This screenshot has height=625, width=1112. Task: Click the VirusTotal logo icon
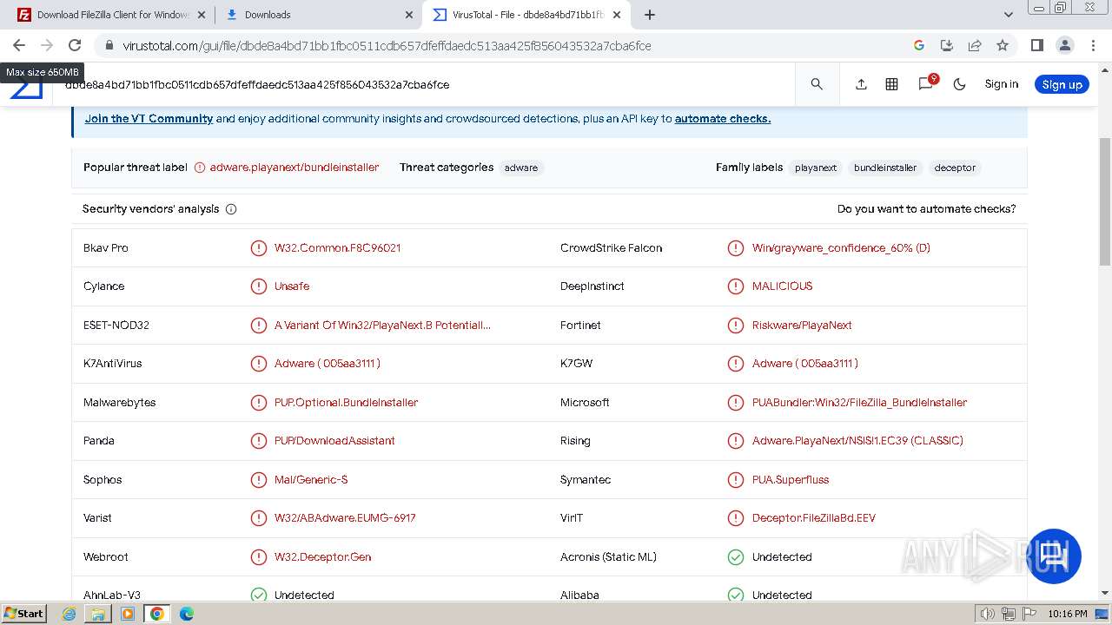(x=26, y=87)
